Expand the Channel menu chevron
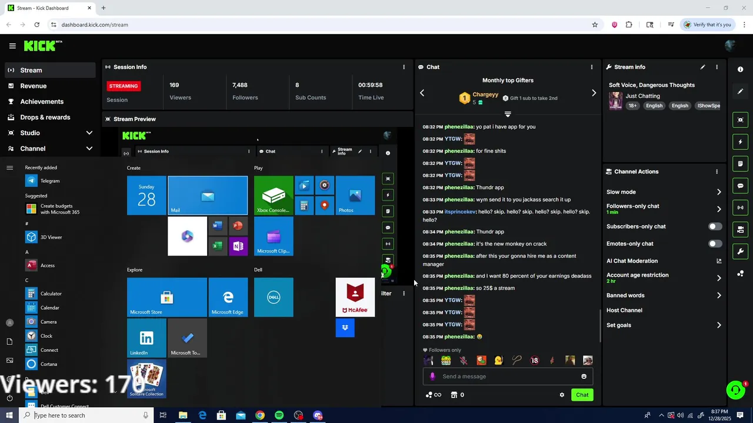Viewport: 753px width, 423px height. coord(89,149)
